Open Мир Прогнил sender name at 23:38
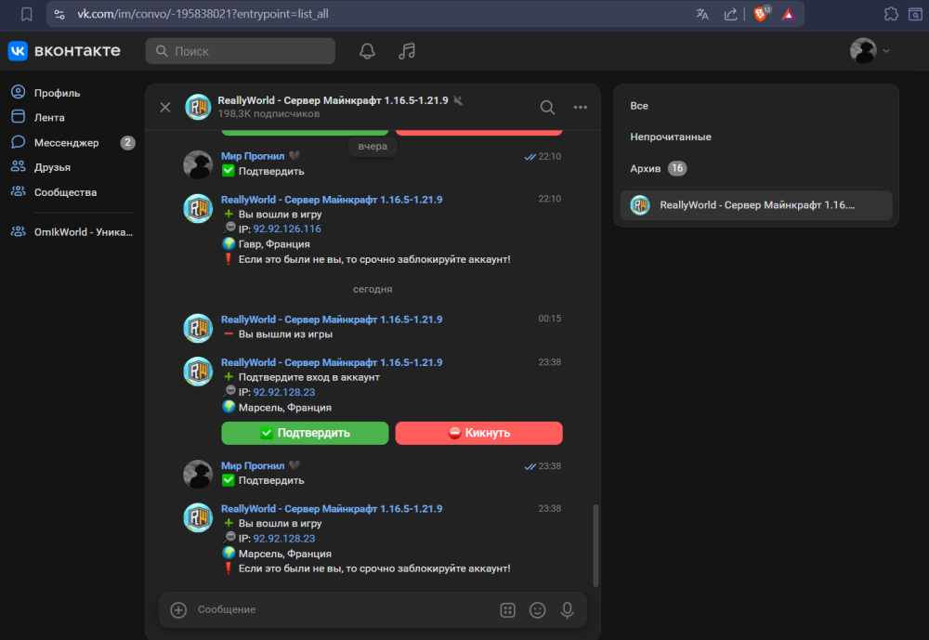This screenshot has height=640, width=929. [253, 465]
